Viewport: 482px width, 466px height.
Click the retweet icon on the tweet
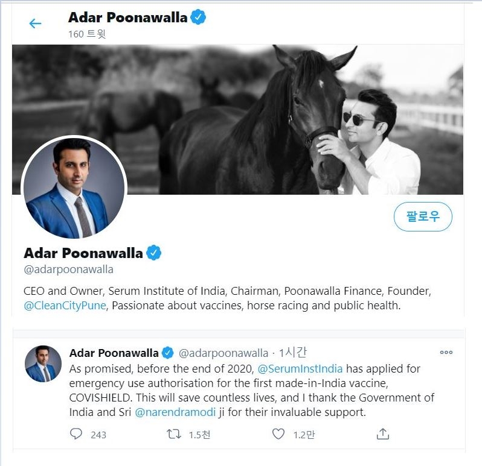pos(174,433)
